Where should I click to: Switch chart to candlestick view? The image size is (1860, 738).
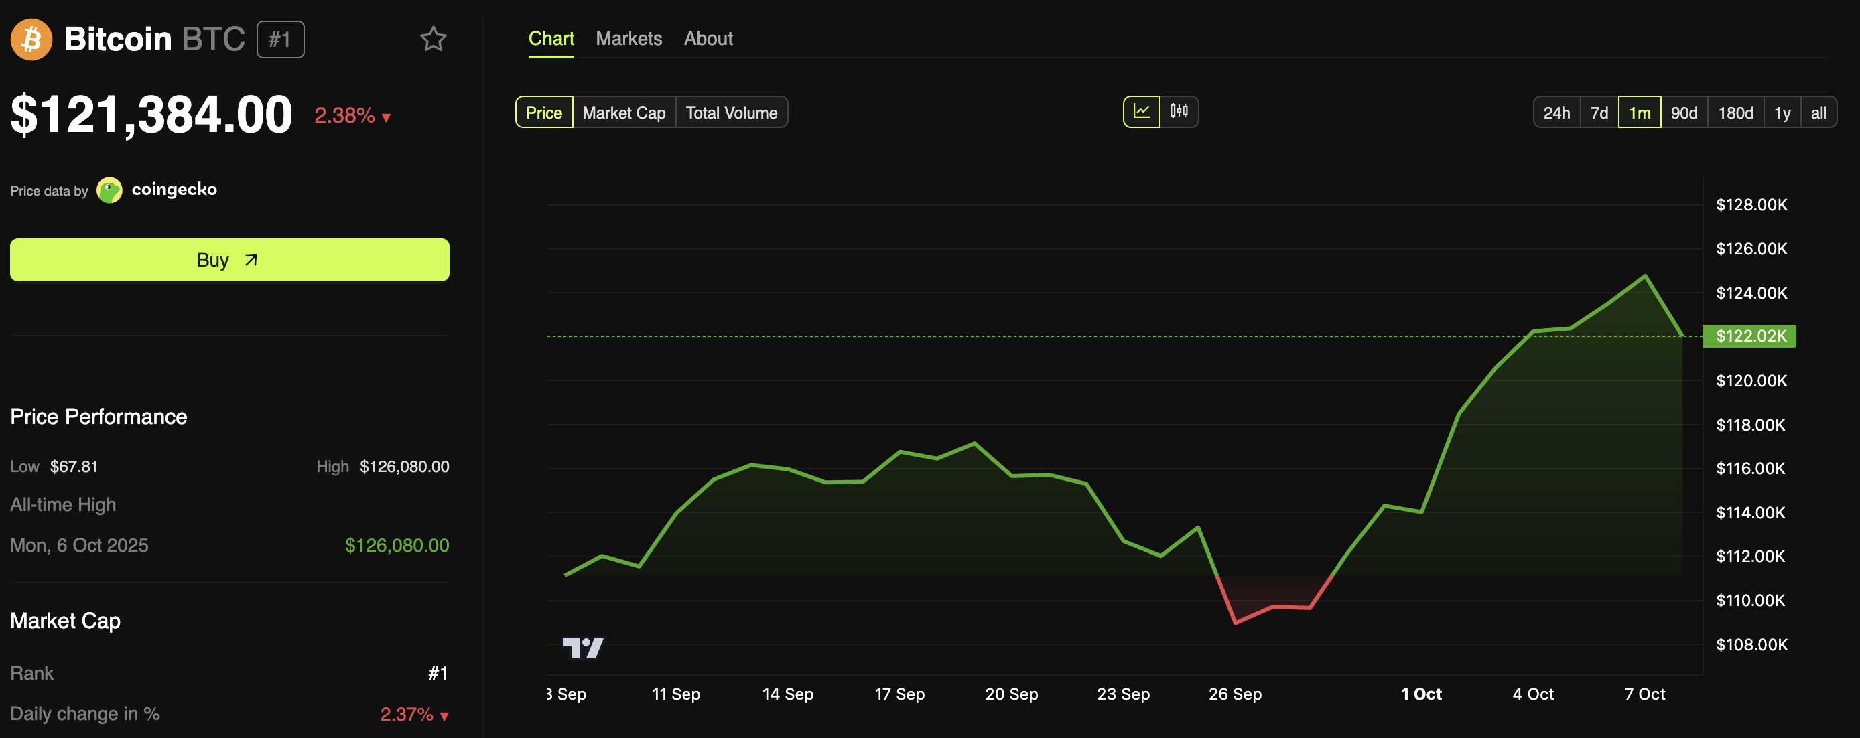[1179, 112]
